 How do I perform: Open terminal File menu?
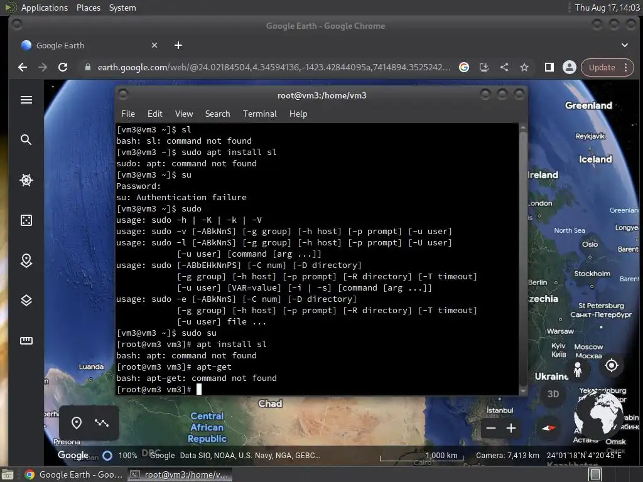[128, 114]
